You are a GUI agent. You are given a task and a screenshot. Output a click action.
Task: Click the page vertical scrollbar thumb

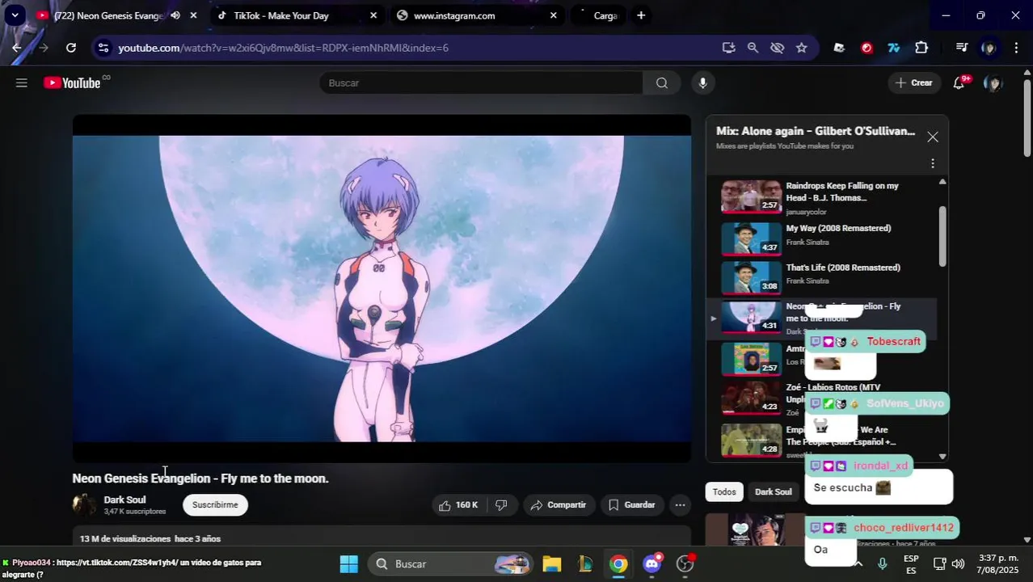1027,118
